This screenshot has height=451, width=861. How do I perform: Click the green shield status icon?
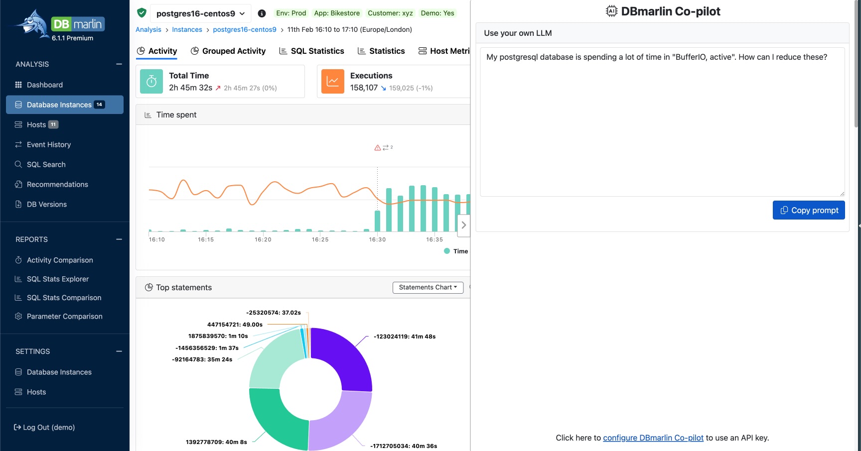(142, 13)
